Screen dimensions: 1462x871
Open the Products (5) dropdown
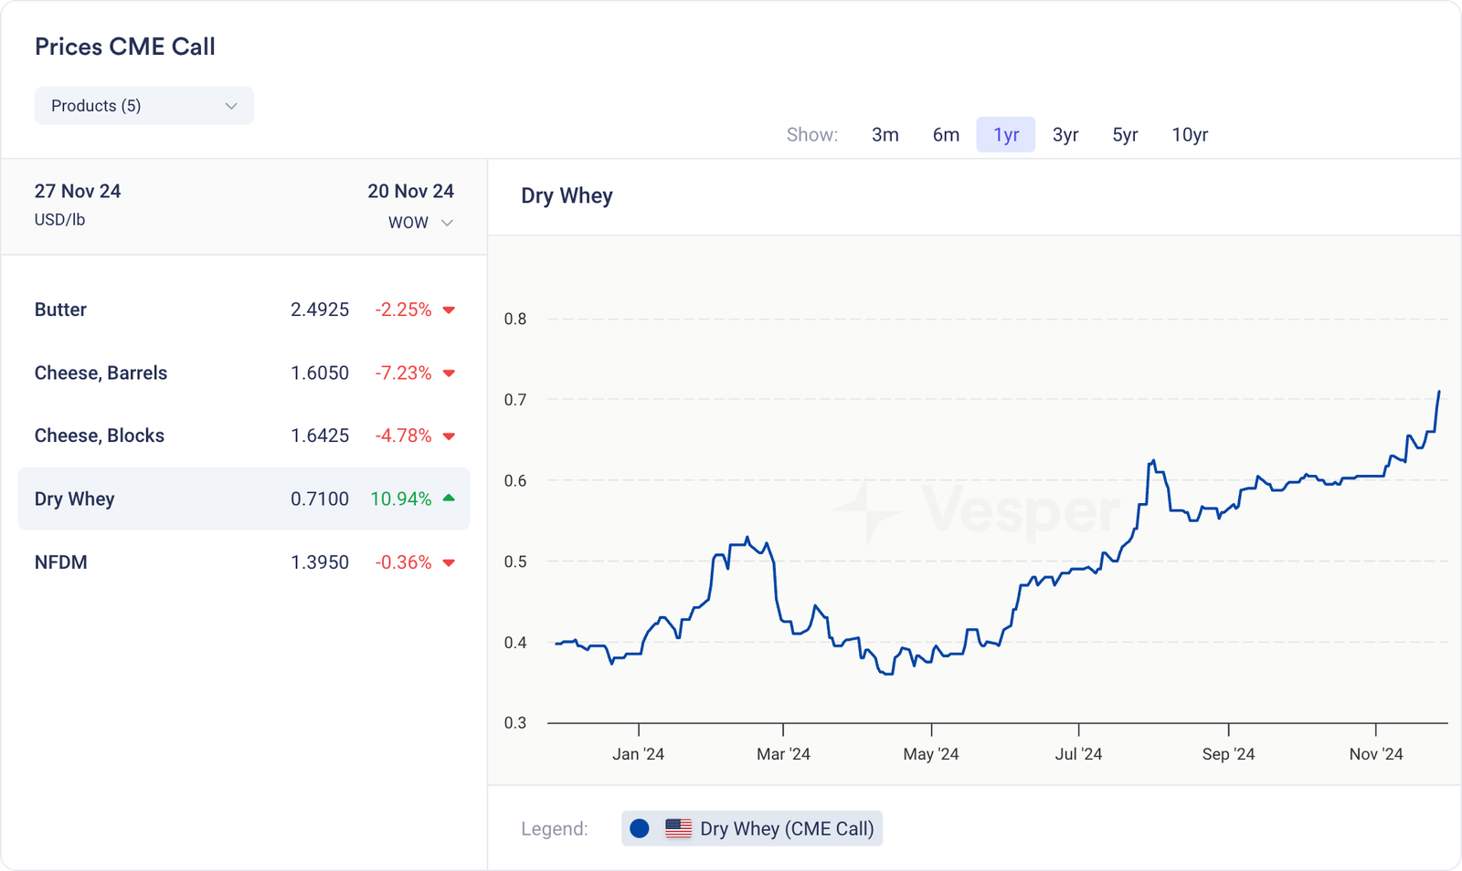click(143, 106)
